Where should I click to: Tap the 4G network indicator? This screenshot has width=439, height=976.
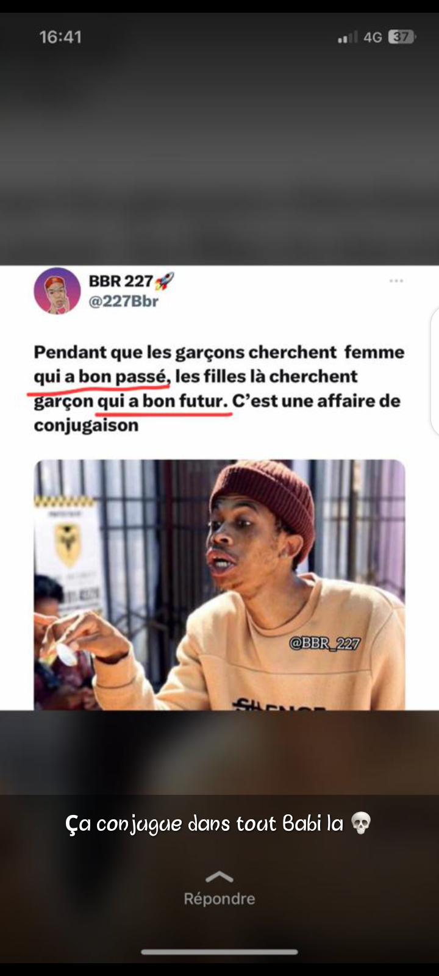[373, 37]
